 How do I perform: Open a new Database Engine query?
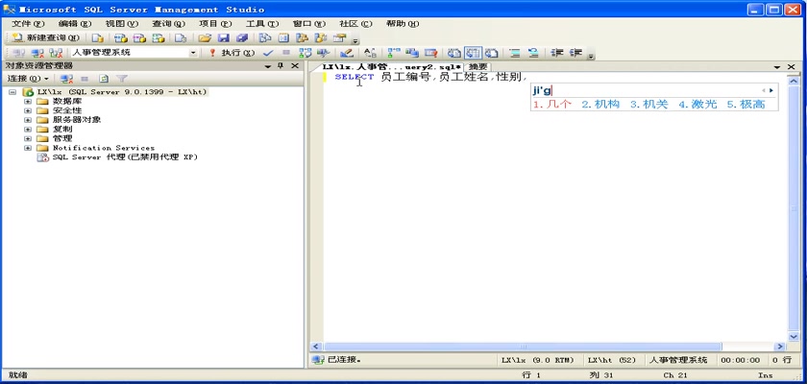click(98, 38)
